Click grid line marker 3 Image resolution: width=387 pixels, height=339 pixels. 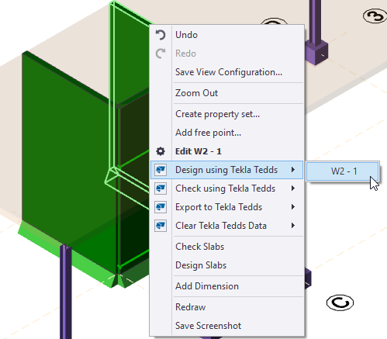375,16
